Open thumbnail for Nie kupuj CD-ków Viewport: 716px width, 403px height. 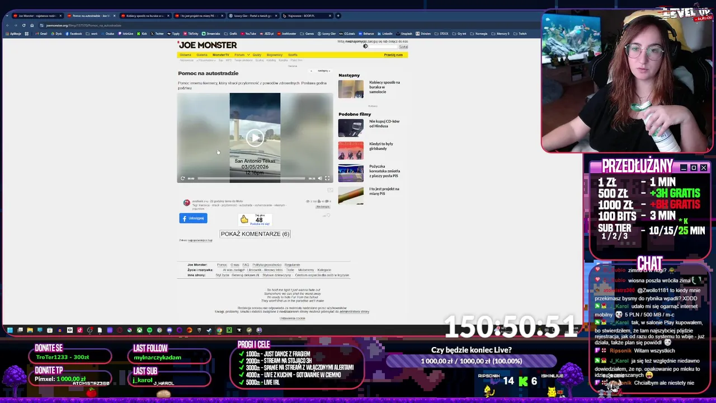351,128
